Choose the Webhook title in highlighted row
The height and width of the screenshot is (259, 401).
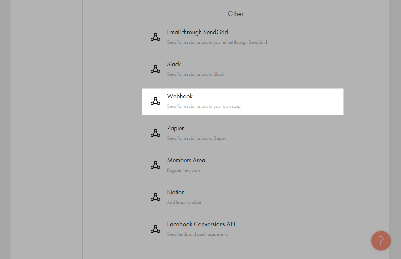coord(180,96)
